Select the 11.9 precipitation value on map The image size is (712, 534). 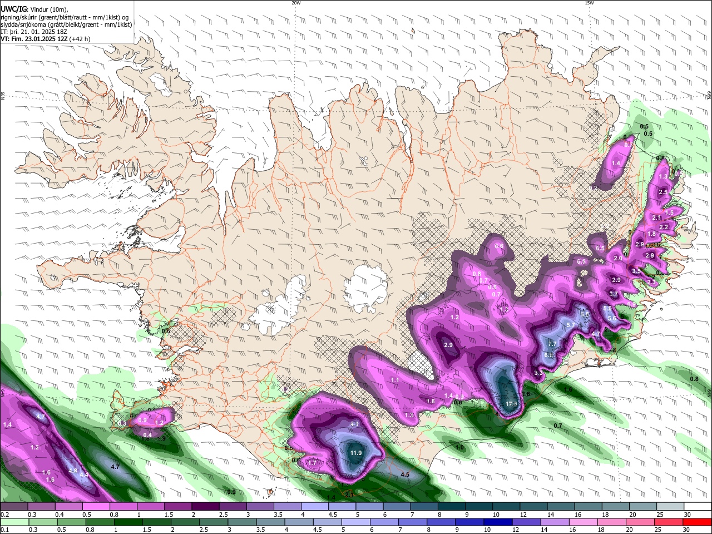pos(356,453)
